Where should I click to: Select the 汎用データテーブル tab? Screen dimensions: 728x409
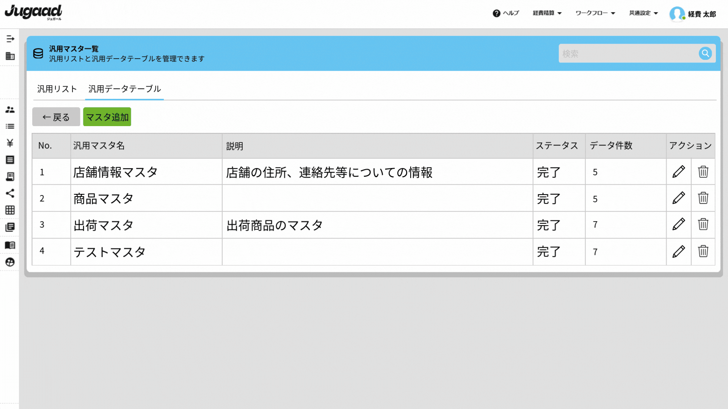point(124,89)
